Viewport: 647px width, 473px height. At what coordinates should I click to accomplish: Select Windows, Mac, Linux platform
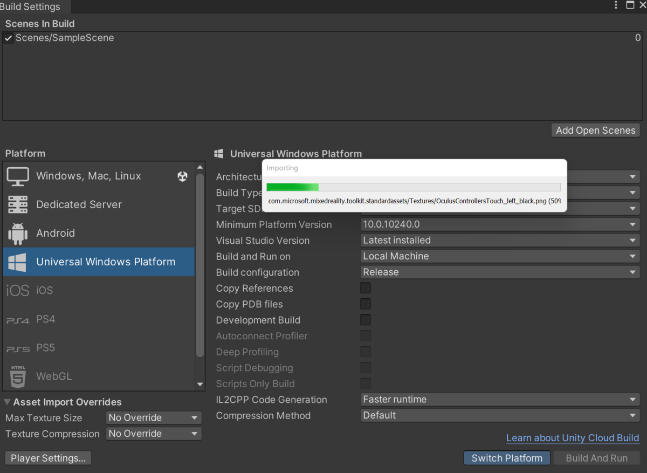pyautogui.click(x=99, y=176)
